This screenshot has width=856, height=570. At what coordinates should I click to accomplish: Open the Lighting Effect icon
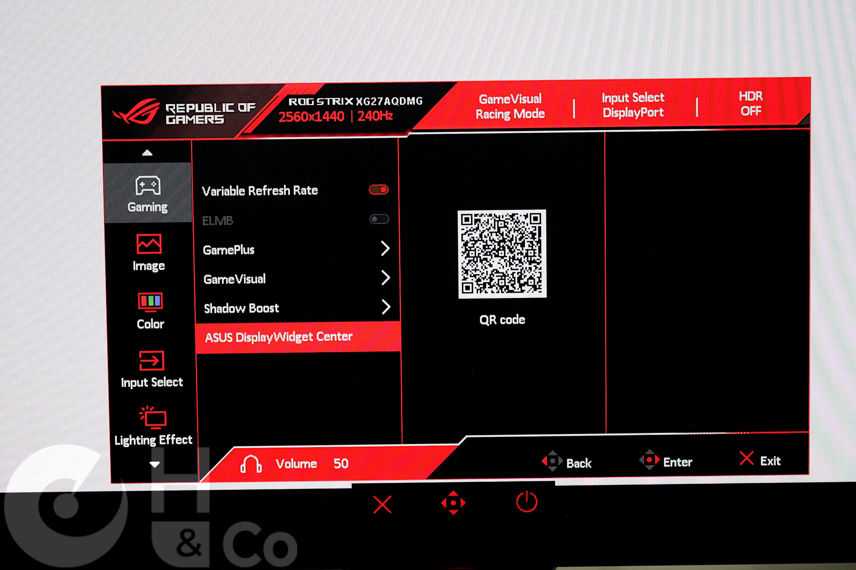[153, 417]
